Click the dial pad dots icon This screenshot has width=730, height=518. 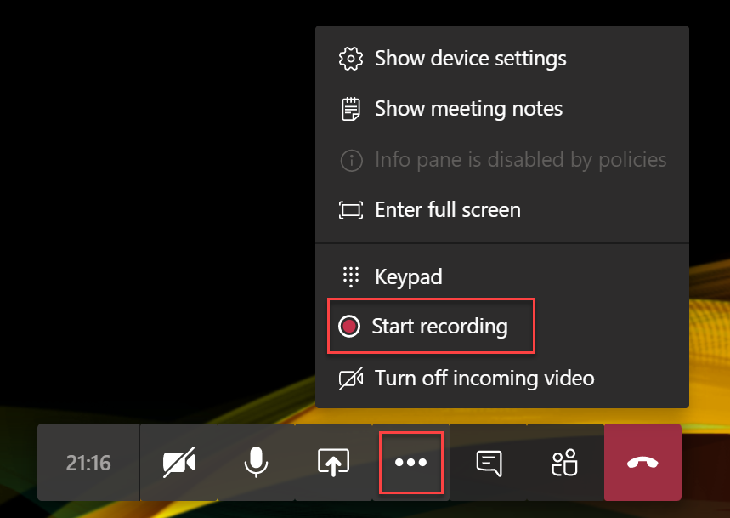tap(350, 276)
